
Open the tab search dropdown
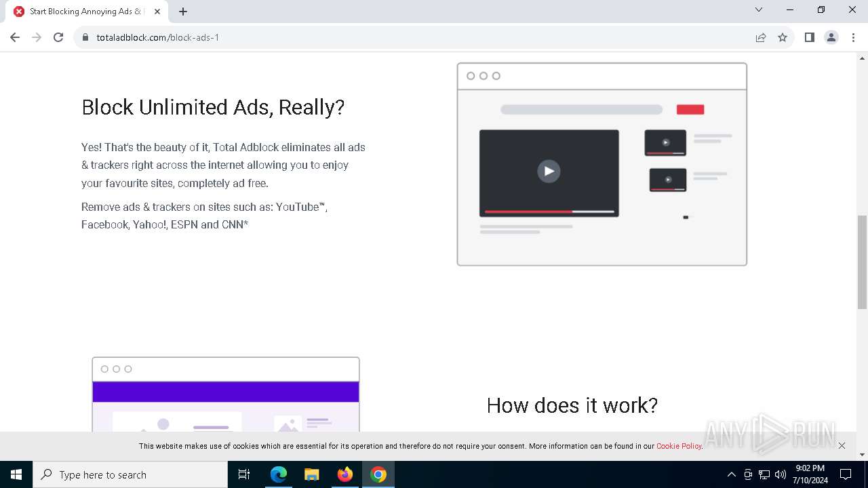coord(759,9)
